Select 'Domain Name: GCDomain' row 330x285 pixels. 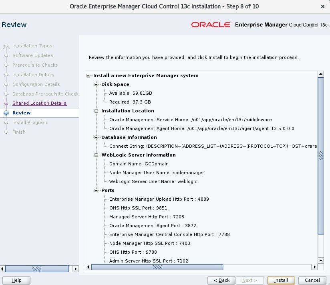coord(139,164)
